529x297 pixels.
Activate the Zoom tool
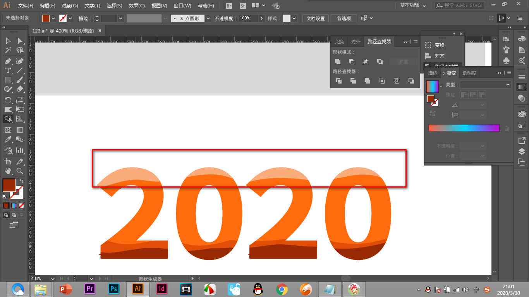[20, 171]
